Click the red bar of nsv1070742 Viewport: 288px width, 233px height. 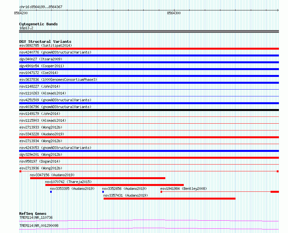(x=115, y=185)
